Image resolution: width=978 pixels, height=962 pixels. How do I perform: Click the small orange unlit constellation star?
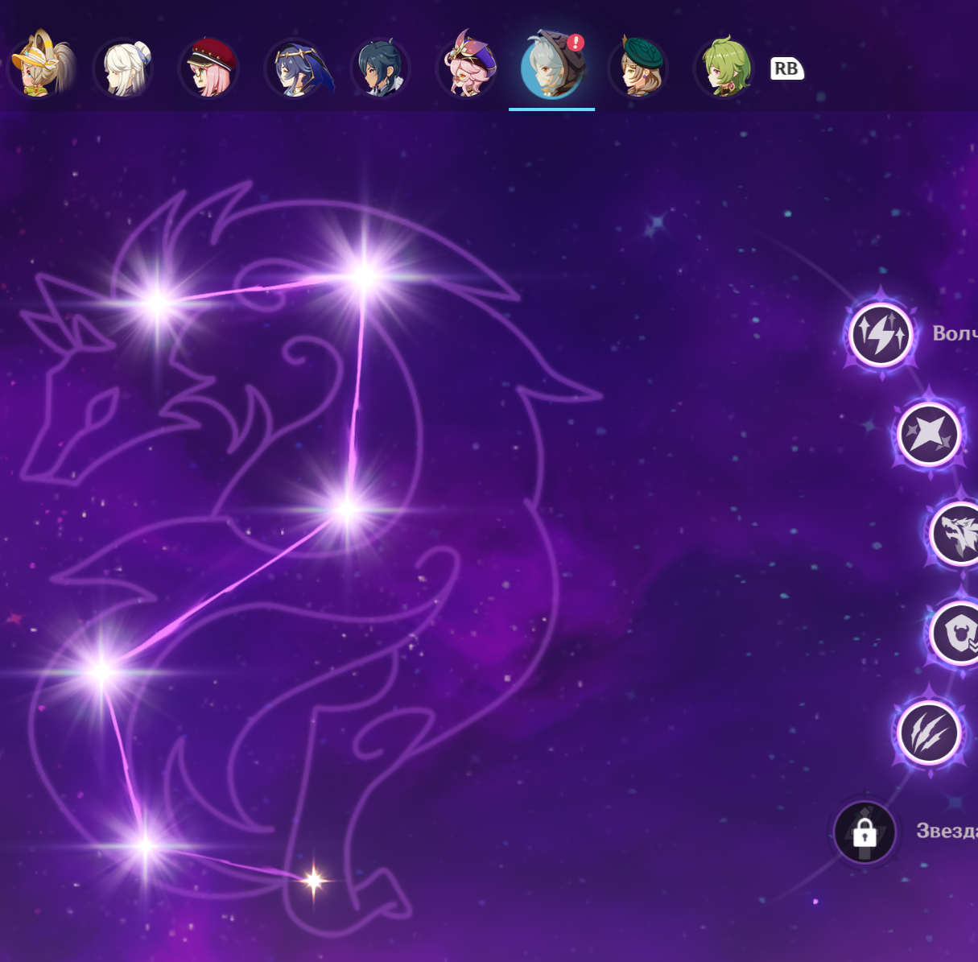click(314, 881)
